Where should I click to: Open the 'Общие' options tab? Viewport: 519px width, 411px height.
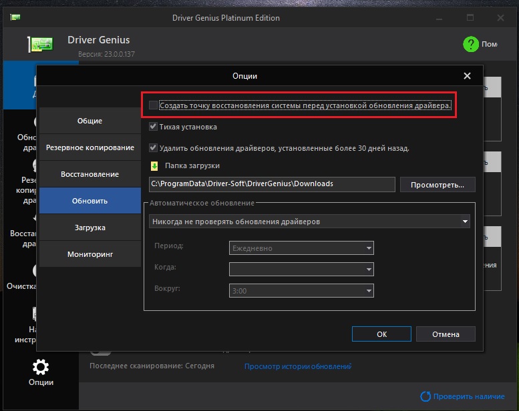coord(90,121)
